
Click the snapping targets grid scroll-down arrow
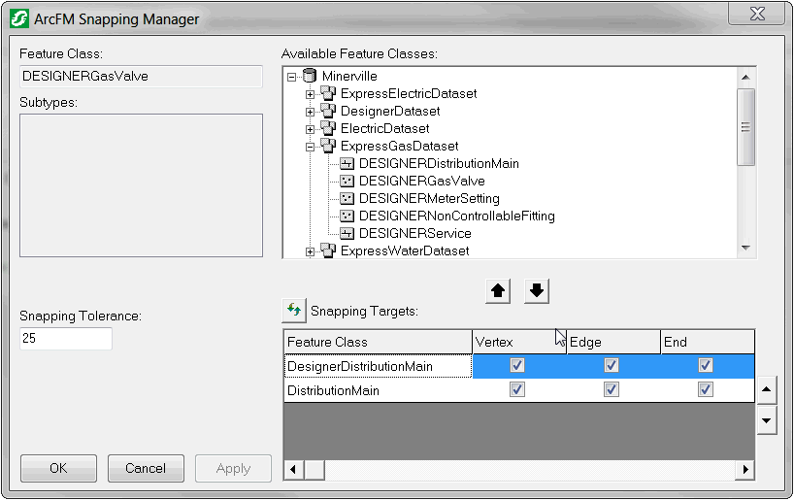[x=767, y=420]
